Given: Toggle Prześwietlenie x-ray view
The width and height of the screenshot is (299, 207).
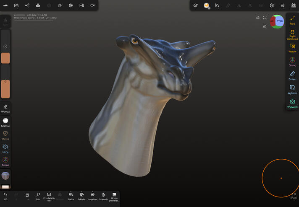Looking at the screenshot, I should (x=49, y=197).
